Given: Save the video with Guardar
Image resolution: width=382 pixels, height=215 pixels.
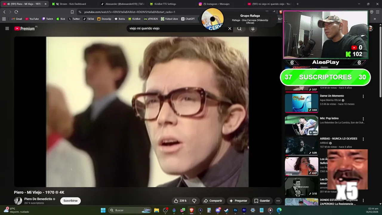Looking at the screenshot, I should coord(262,201).
